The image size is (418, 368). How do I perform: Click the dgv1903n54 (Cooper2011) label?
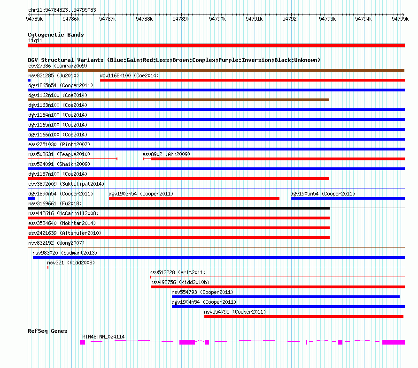pyautogui.click(x=141, y=194)
